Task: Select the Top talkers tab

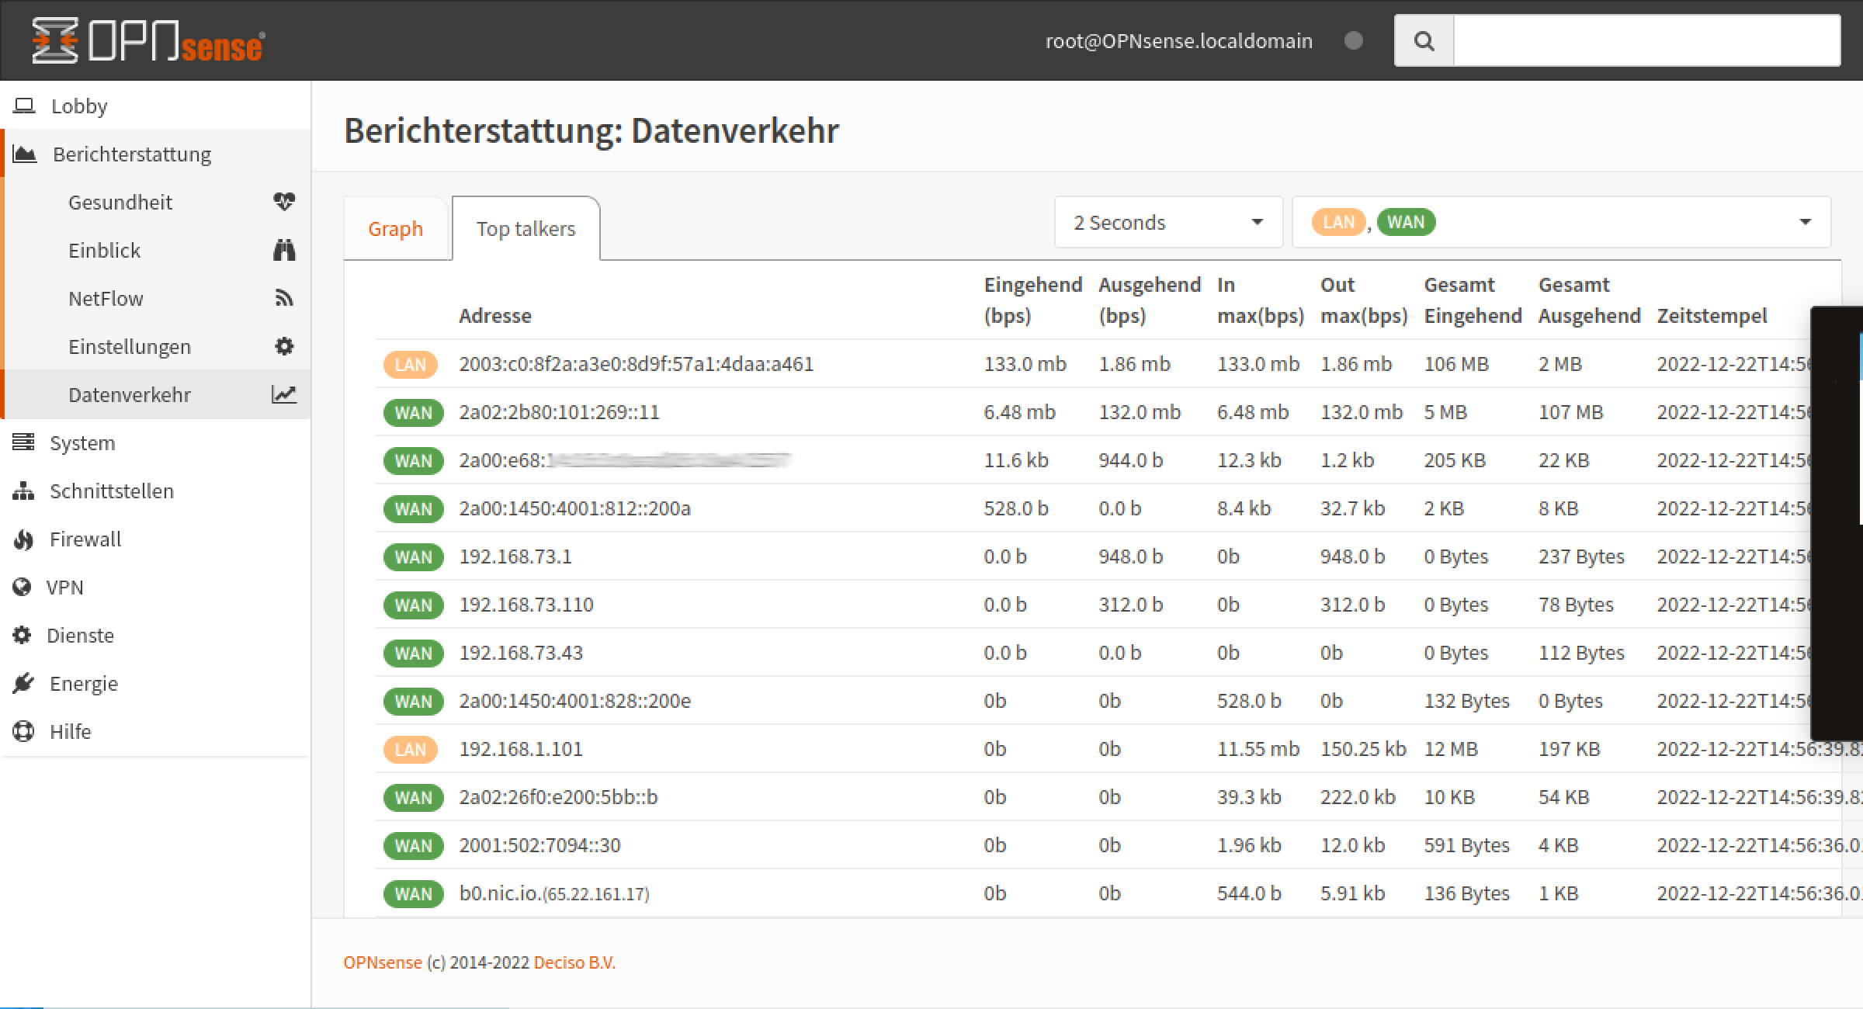Action: [526, 229]
